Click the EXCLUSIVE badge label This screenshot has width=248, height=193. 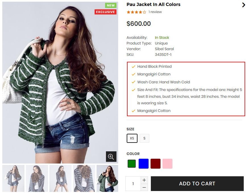(x=105, y=12)
